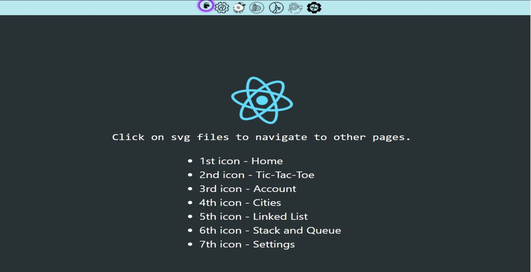Open Settings via the black wrench-gear icon
The image size is (531, 272).
314,7
